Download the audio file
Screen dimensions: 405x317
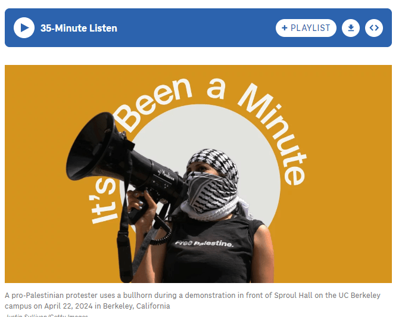[x=350, y=27]
